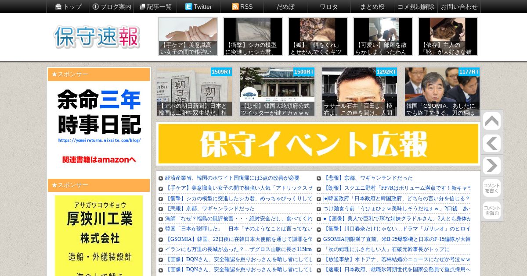Click the orange RSS icon
The height and width of the screenshot is (276, 527).
(235, 7)
